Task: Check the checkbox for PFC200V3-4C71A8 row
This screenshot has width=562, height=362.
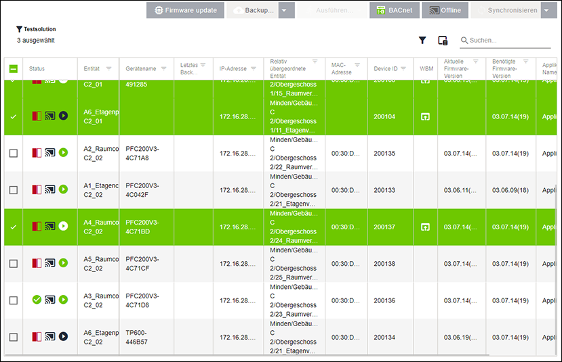Action: [14, 154]
